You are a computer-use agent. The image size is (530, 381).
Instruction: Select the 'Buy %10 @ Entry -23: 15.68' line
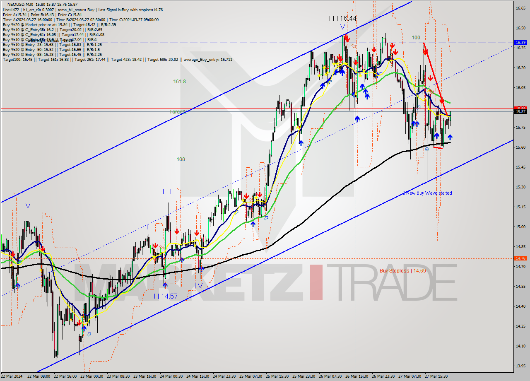click(52, 44)
